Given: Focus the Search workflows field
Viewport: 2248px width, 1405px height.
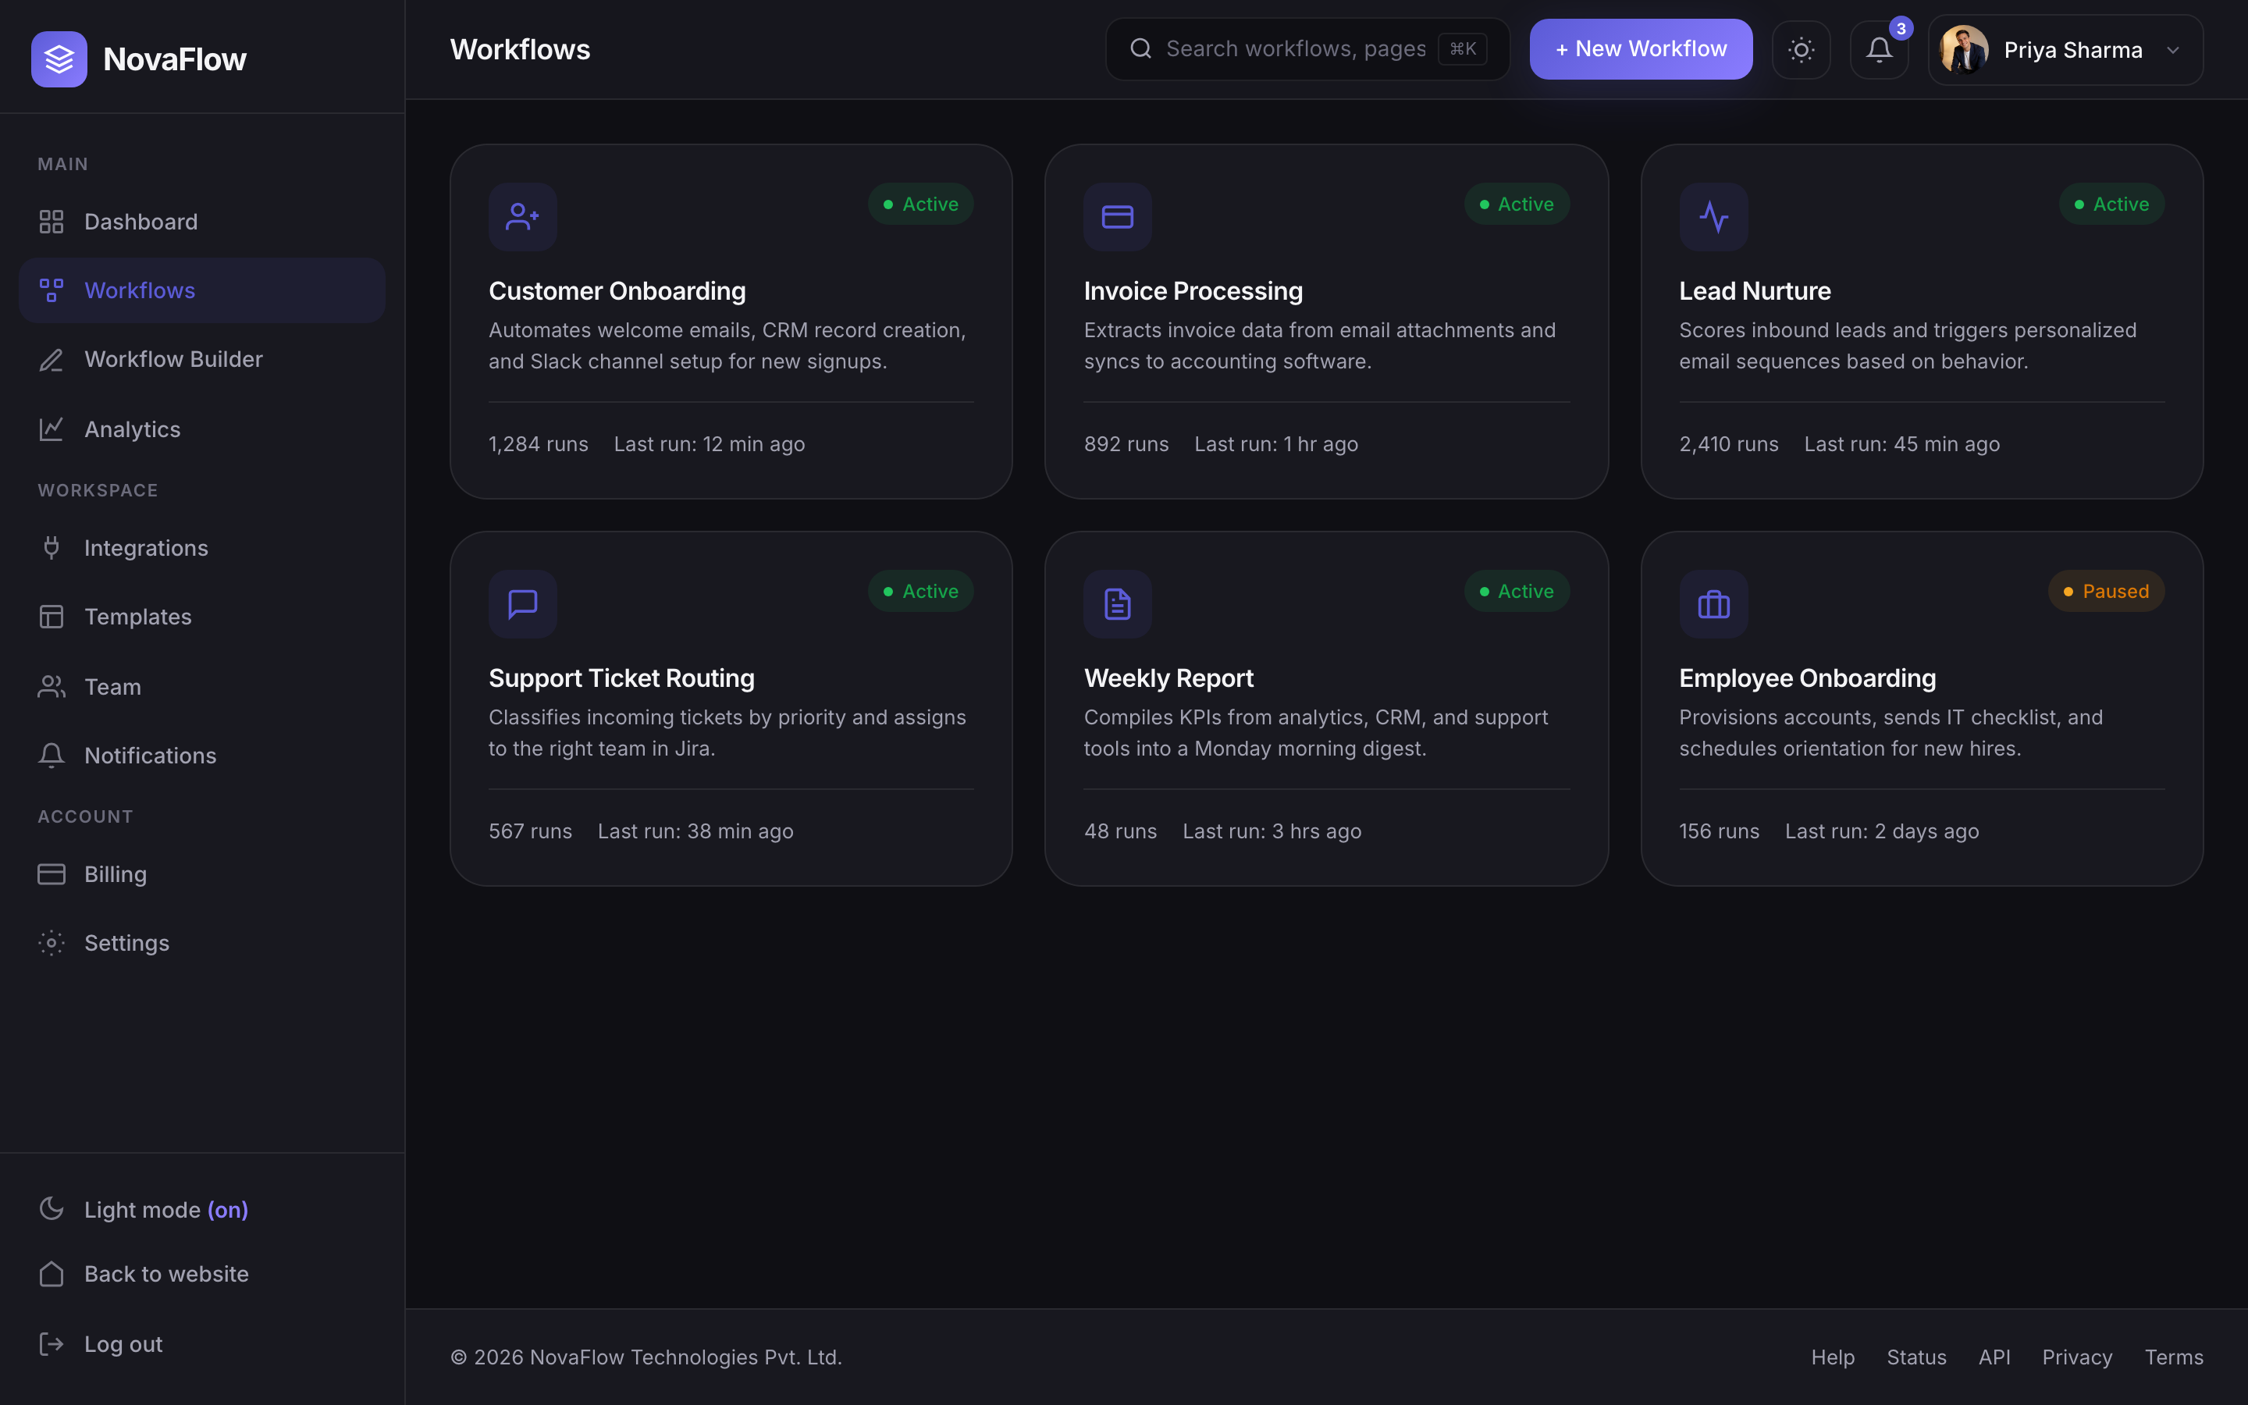Looking at the screenshot, I should (1307, 49).
